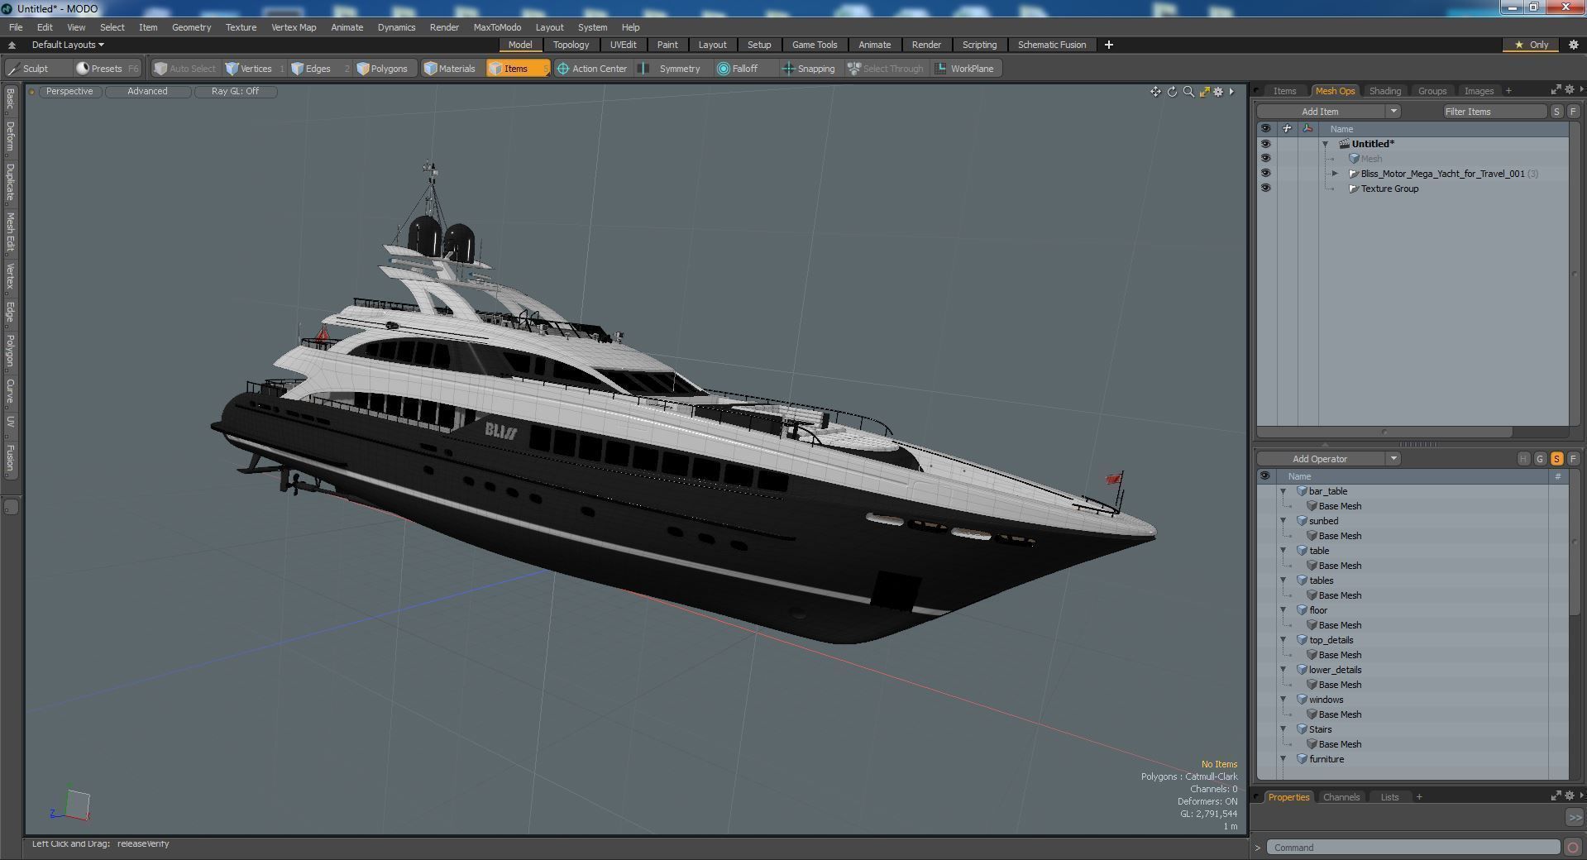Add new layout tab with plus button
This screenshot has width=1587, height=860.
click(x=1108, y=45)
